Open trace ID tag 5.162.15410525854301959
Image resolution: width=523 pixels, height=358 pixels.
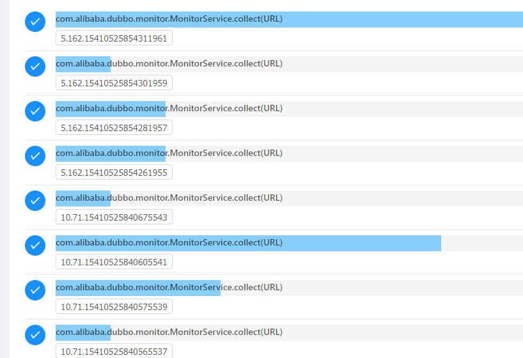[114, 82]
